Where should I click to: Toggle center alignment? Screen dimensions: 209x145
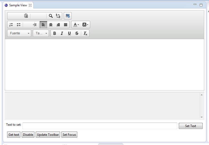point(51,25)
